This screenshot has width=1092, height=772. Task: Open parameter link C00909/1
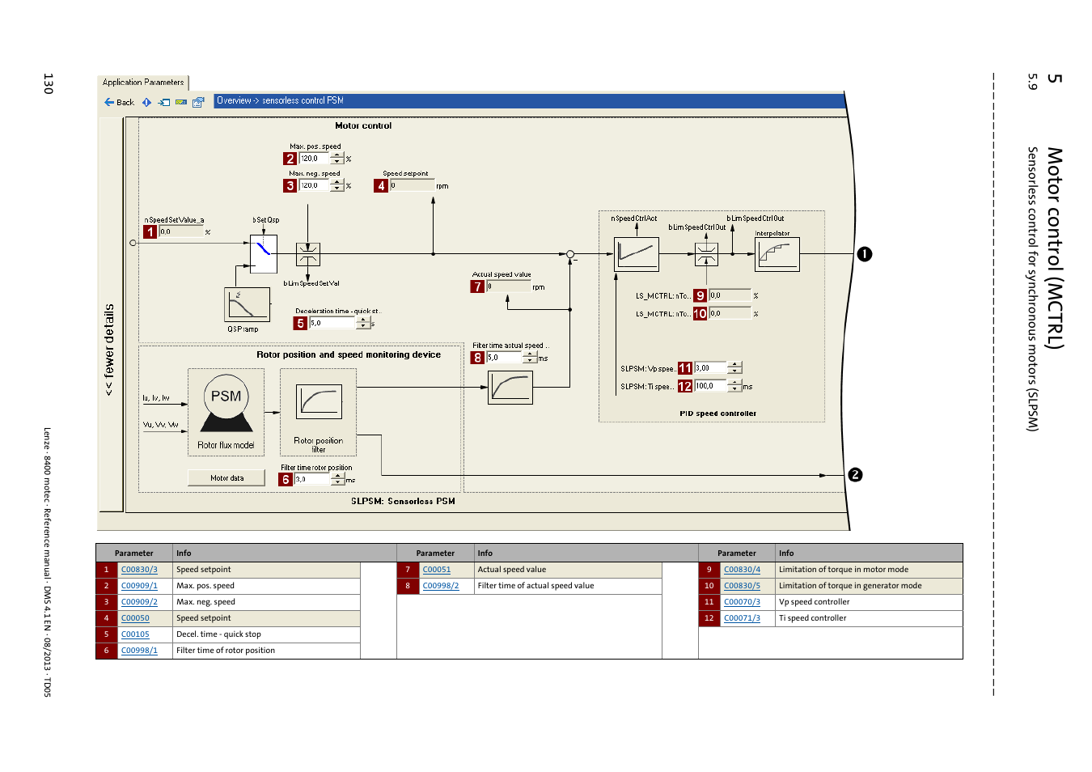click(139, 586)
